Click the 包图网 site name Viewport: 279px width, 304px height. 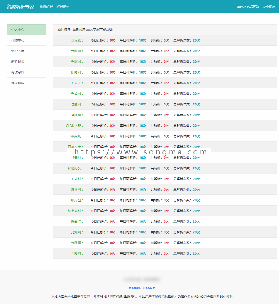[x=77, y=104]
